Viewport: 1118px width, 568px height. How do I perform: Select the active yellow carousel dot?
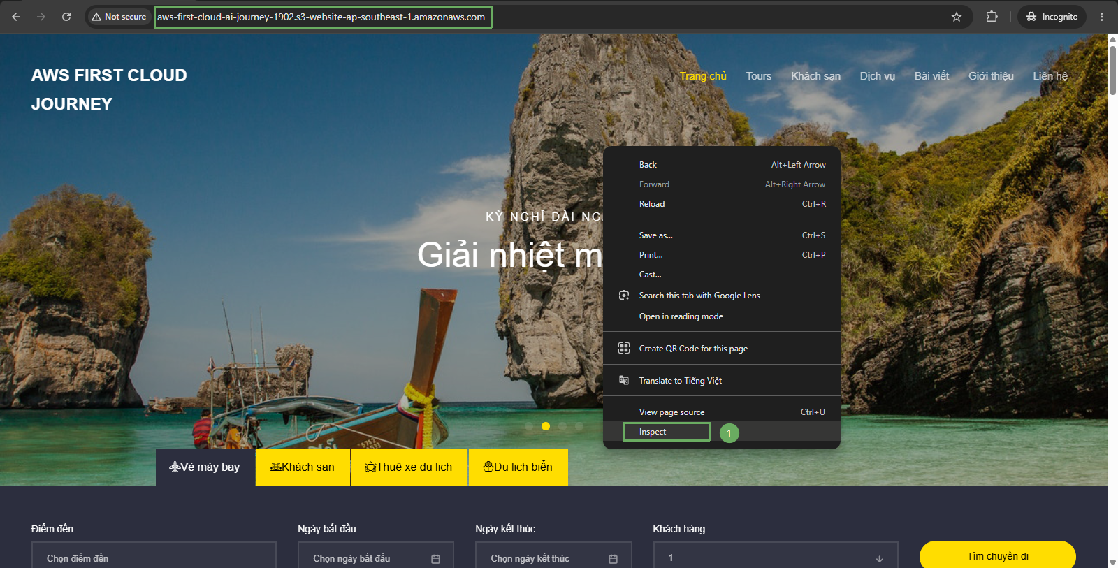pyautogui.click(x=546, y=426)
